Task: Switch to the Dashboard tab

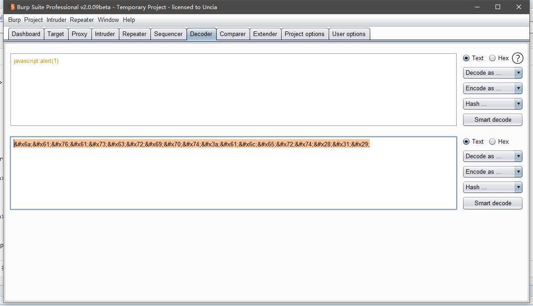Action: tap(26, 34)
